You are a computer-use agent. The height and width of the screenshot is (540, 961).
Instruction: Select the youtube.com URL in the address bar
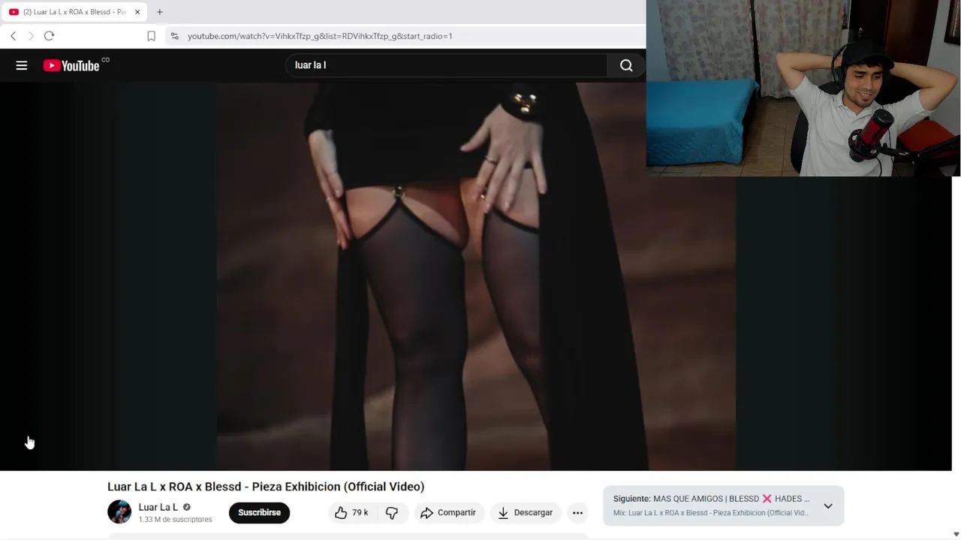(320, 36)
